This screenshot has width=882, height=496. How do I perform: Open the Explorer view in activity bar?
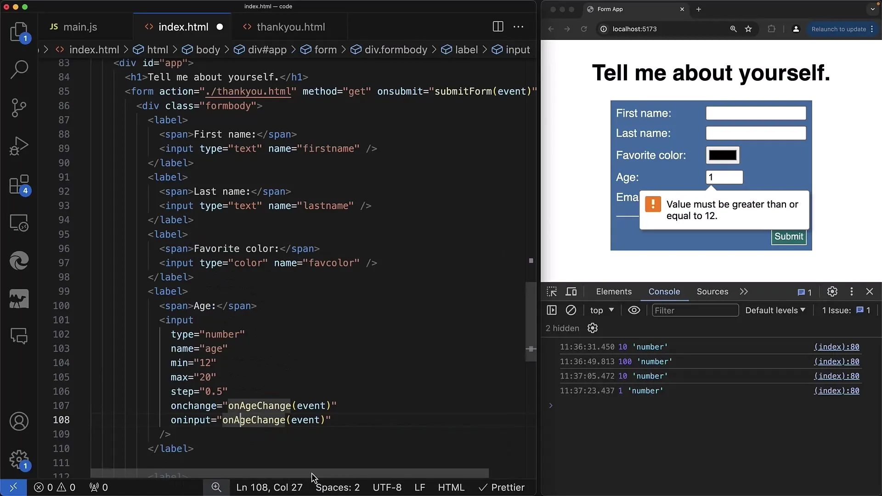[x=19, y=32]
